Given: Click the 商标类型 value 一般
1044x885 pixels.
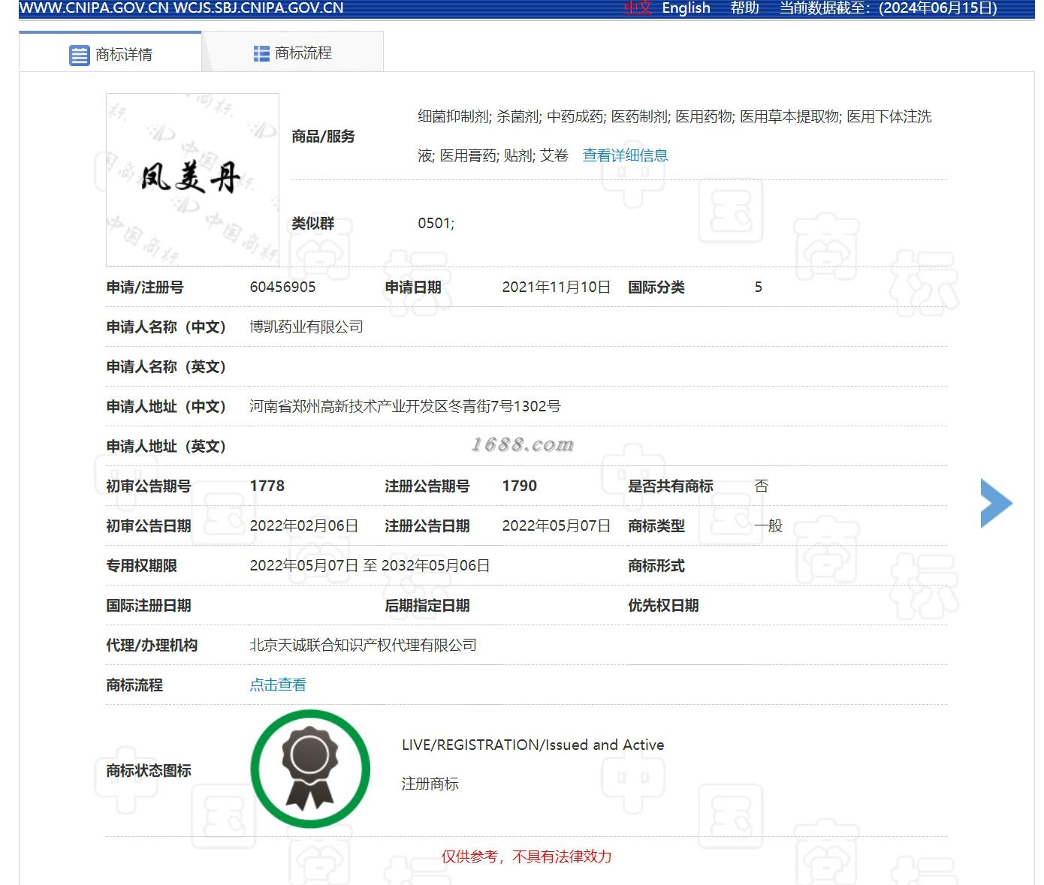Looking at the screenshot, I should coord(768,525).
